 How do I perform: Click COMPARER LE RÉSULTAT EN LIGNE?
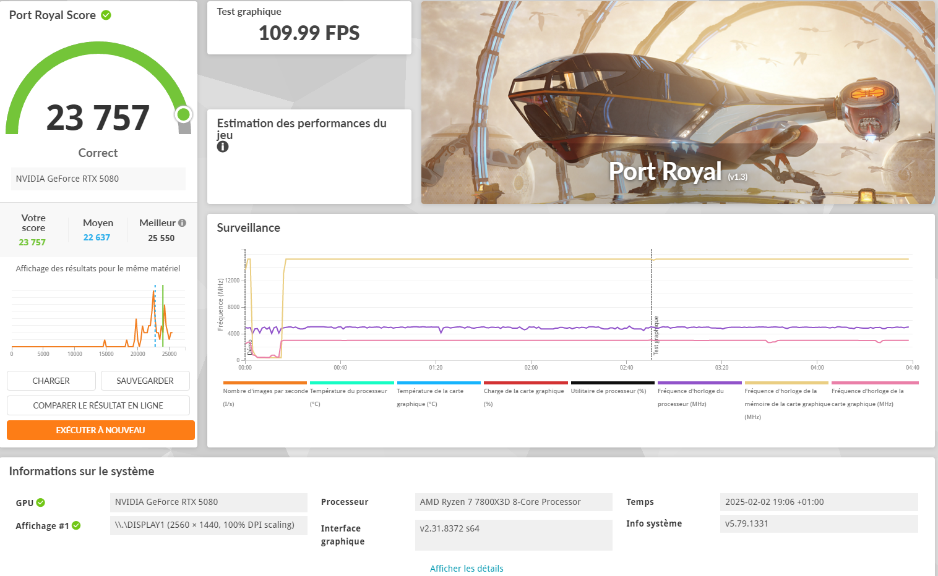[98, 406]
